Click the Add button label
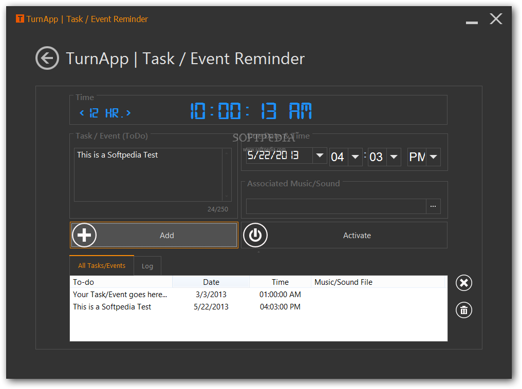Screen dimensions: 522x389 pos(167,236)
